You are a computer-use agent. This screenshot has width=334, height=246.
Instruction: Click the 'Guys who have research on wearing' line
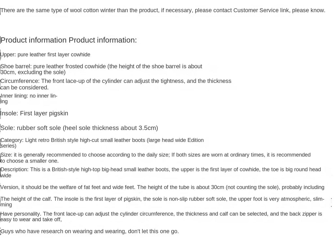[x=90, y=231]
